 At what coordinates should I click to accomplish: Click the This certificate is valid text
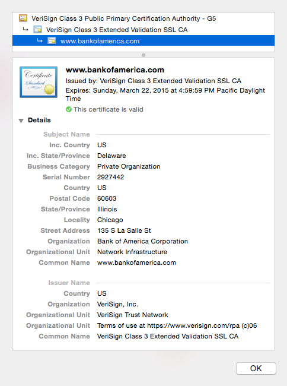(109, 109)
